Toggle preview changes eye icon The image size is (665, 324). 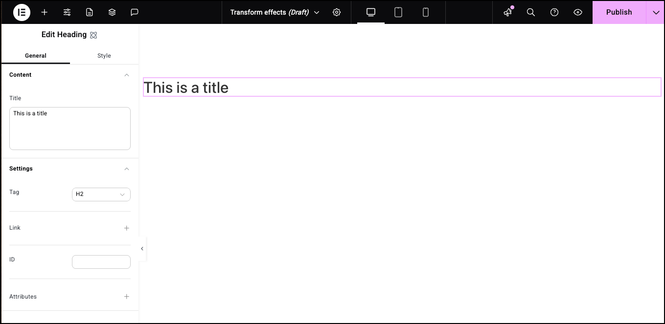point(578,12)
